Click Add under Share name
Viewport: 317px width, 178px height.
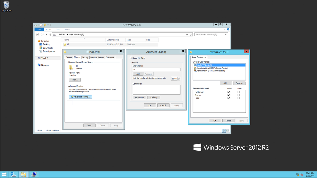[x=138, y=74]
